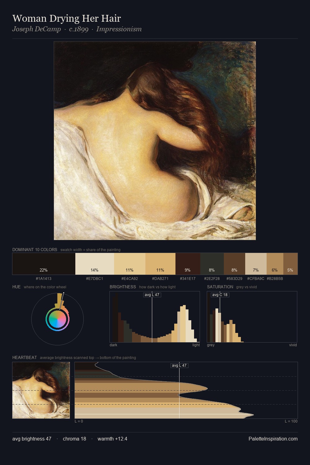
Task: Click the avg L 47 tag in the Heartbeat chart
Action: (179, 365)
